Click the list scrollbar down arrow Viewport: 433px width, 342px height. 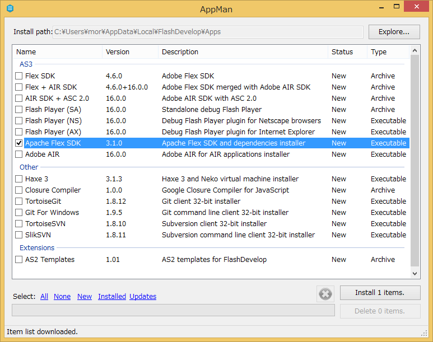415,274
